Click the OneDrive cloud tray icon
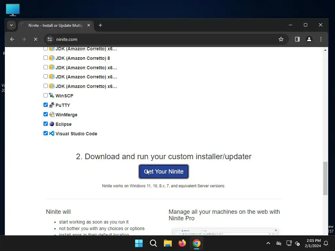 pyautogui.click(x=279, y=243)
